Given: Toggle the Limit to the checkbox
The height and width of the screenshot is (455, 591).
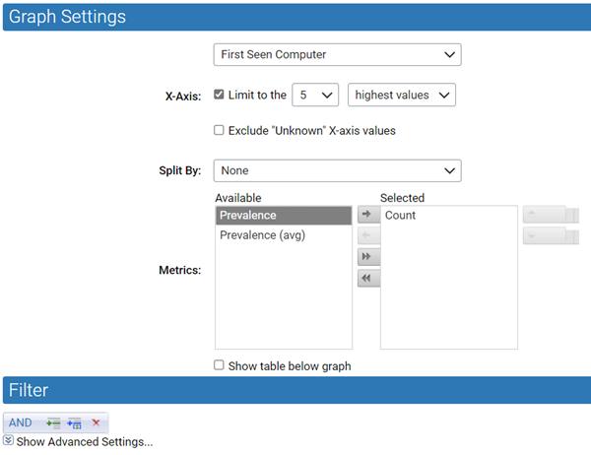Looking at the screenshot, I should pyautogui.click(x=219, y=95).
